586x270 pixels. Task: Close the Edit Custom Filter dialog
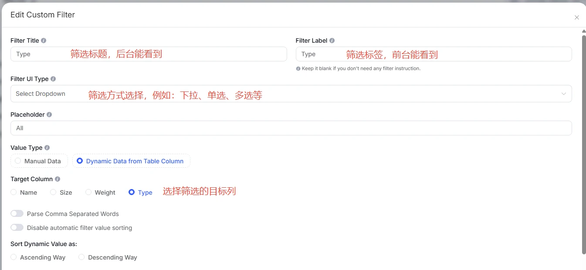point(576,17)
